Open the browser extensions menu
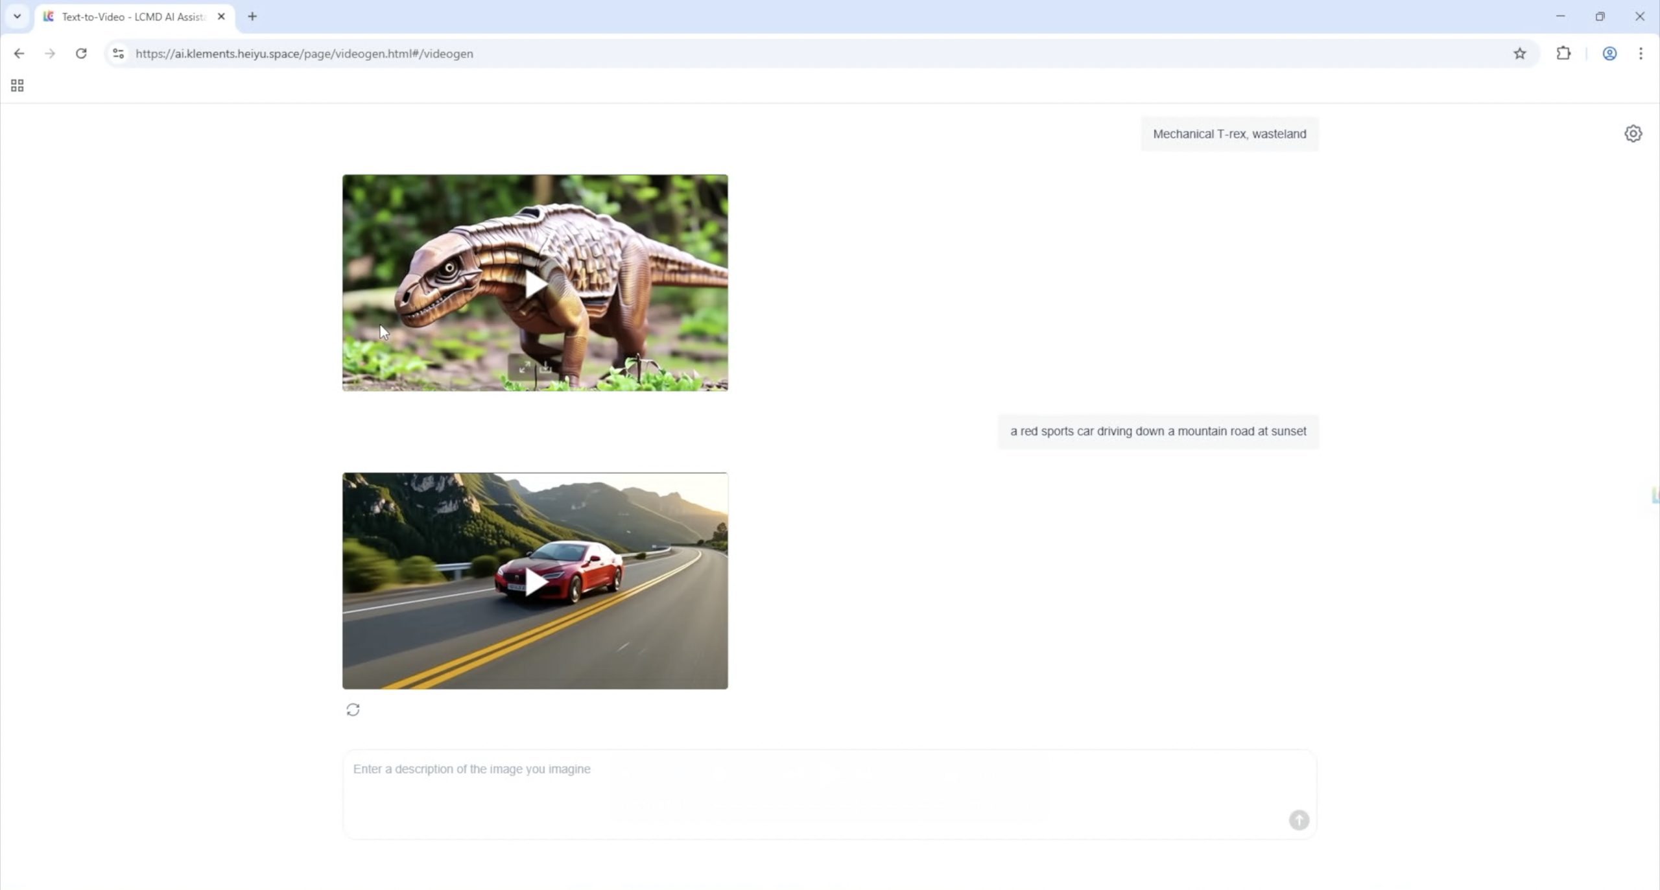1660x890 pixels. tap(1563, 54)
